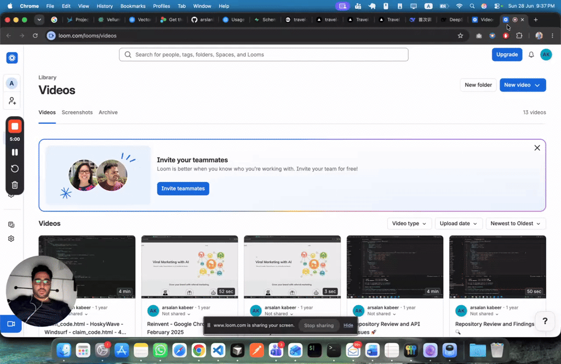Delete the recording with trash icon
561x364 pixels.
(x=15, y=185)
